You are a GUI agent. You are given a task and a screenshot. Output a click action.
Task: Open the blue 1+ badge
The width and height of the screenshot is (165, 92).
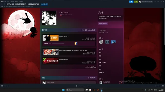click(x=113, y=42)
